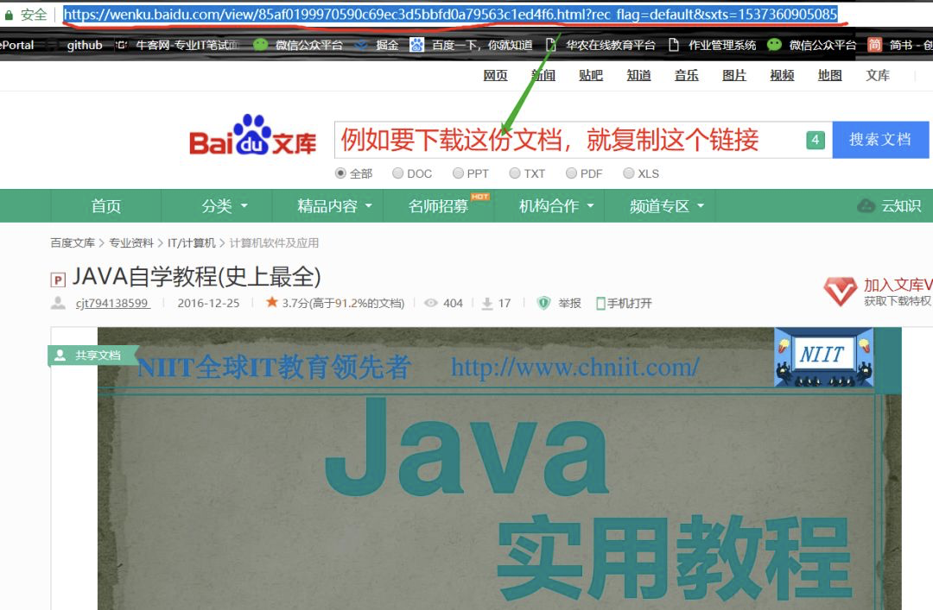This screenshot has height=610, width=933.
Task: Click the green number 4 badge
Action: pos(816,141)
